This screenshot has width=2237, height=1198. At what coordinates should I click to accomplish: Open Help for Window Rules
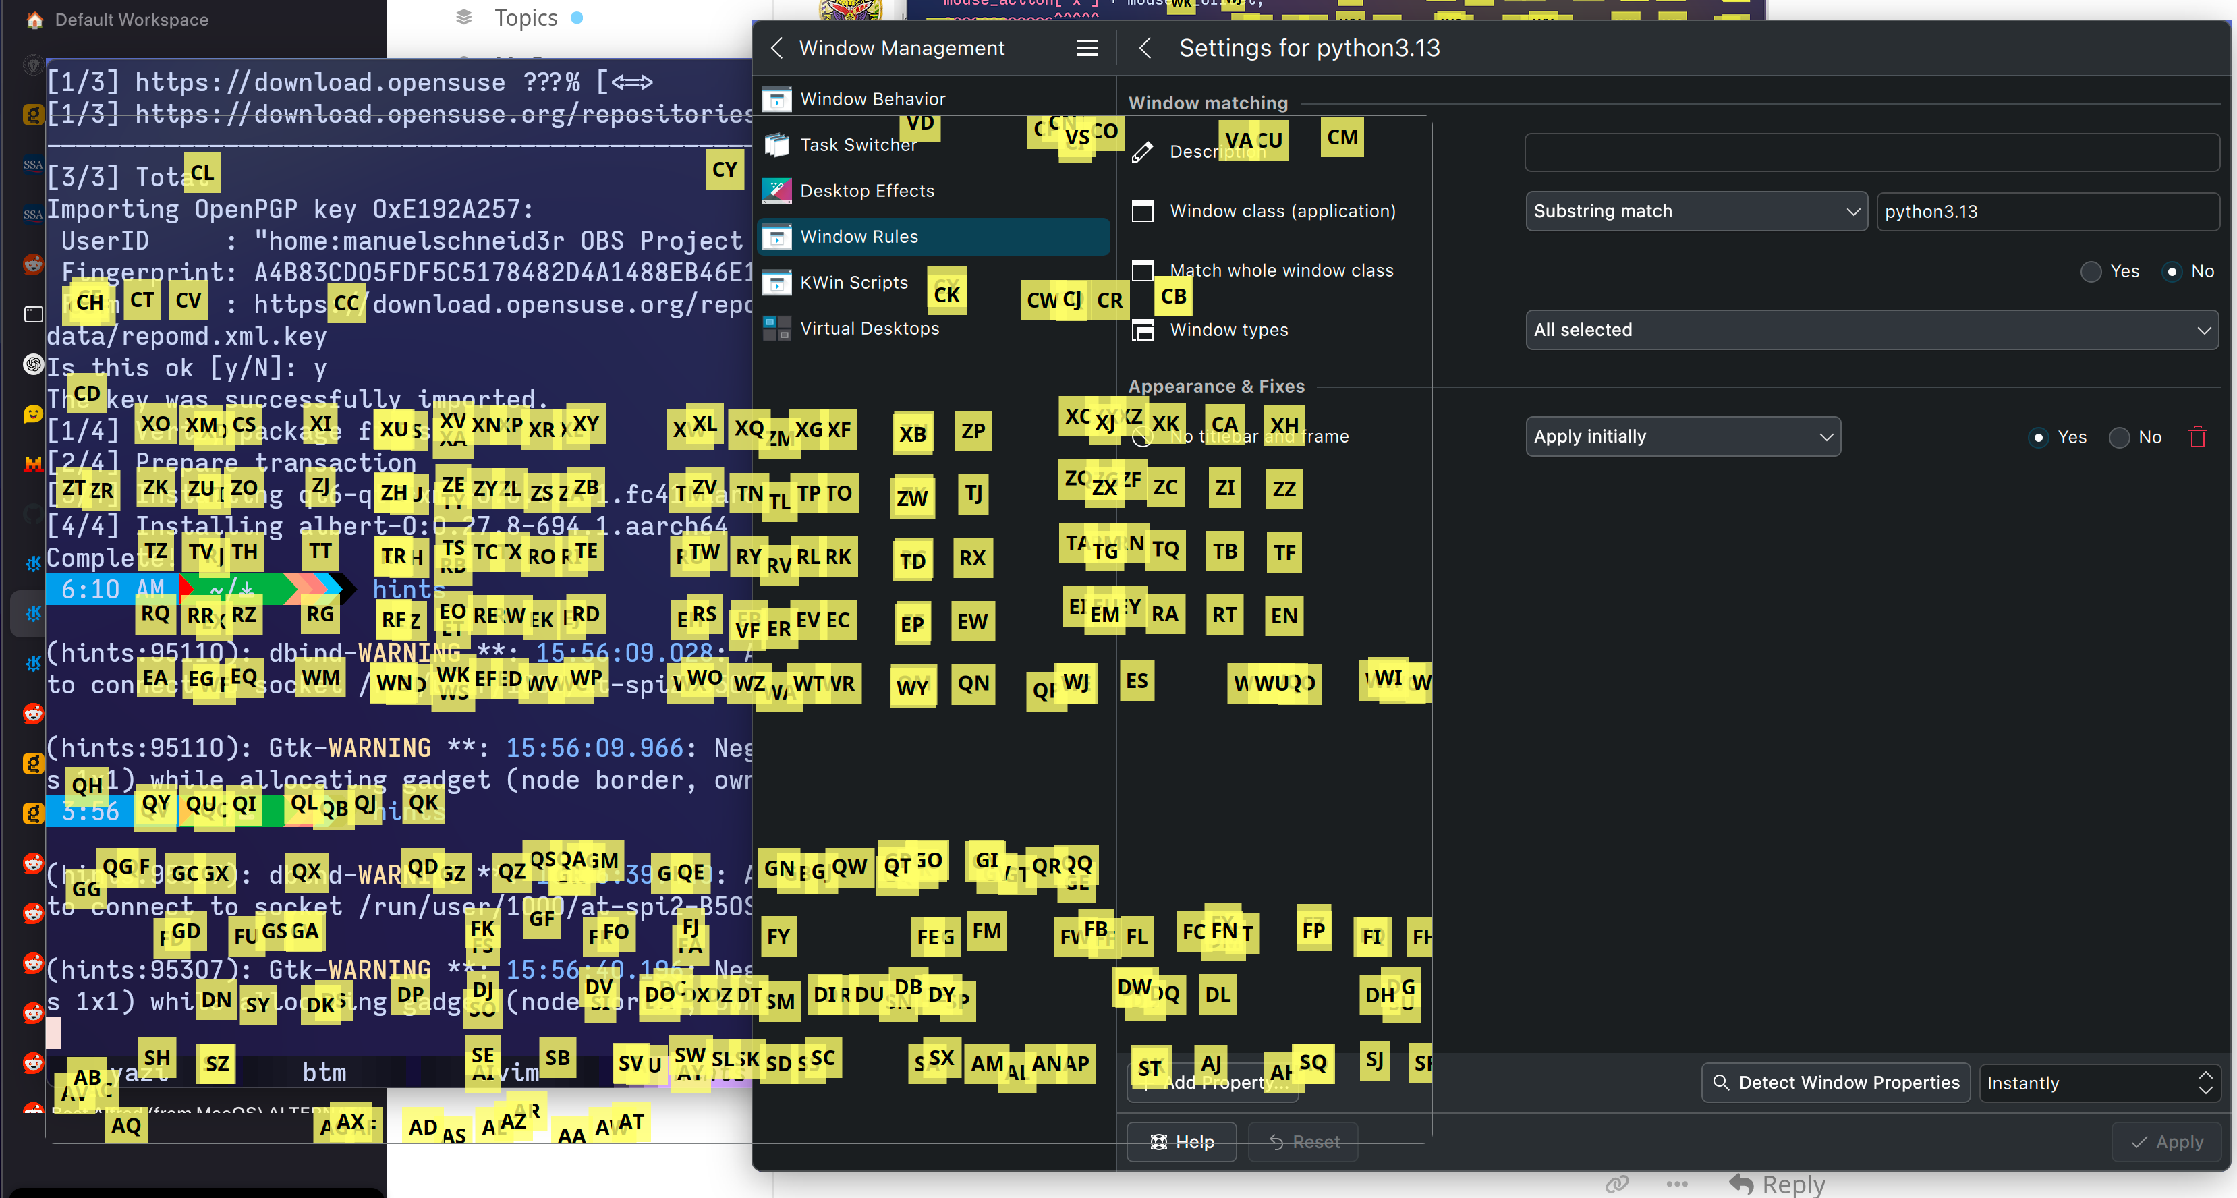pyautogui.click(x=1181, y=1143)
